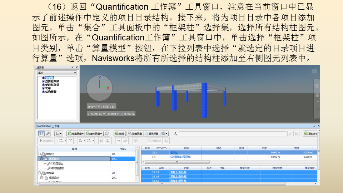Click the 项目 column header
Viewport: 343px width, 193px height.
[74, 149]
